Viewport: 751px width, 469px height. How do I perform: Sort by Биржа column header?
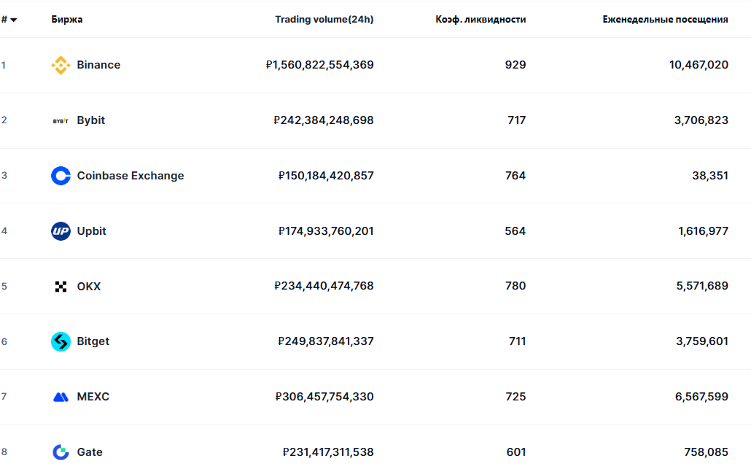click(67, 20)
